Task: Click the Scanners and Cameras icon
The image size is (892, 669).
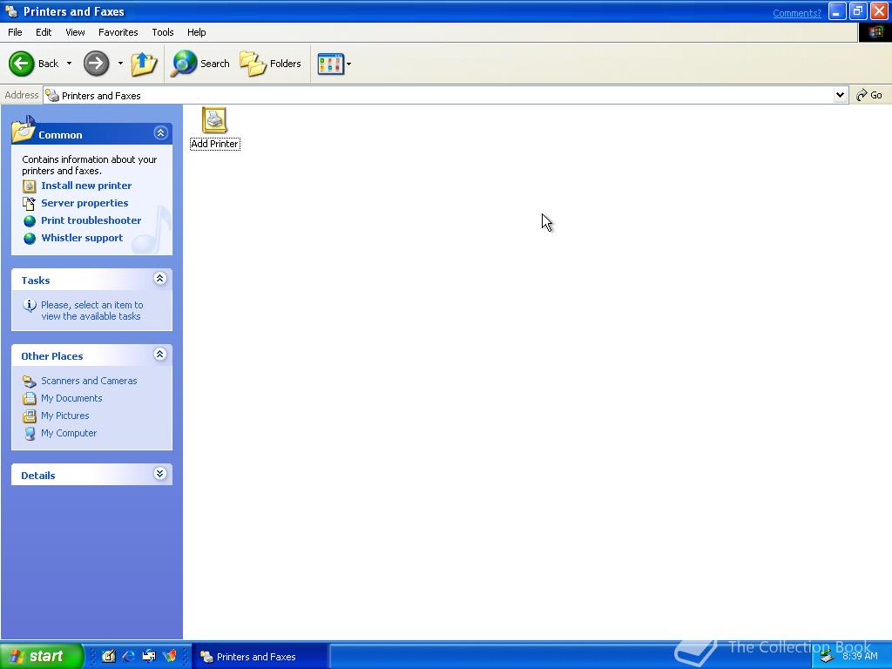Action: pyautogui.click(x=29, y=382)
